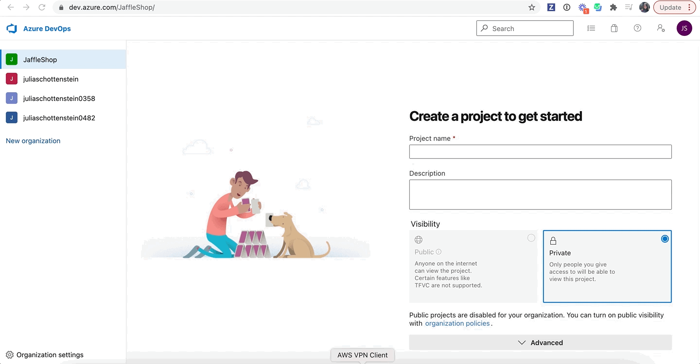Click the lock icon on the Private card
700x364 pixels.
coord(553,240)
